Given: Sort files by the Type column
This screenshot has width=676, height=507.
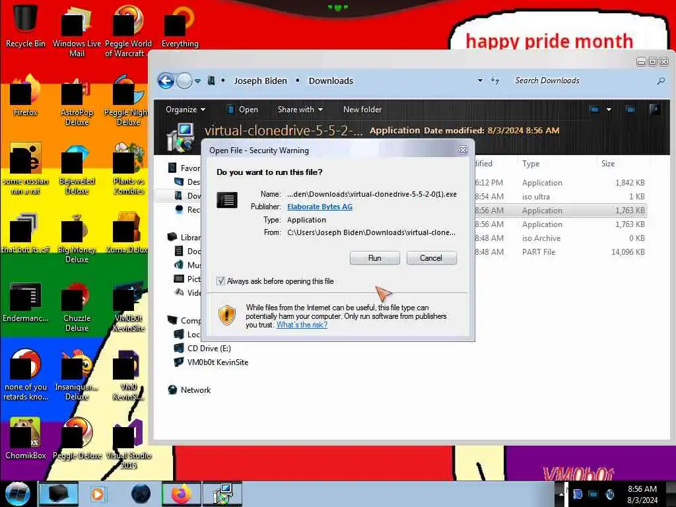Looking at the screenshot, I should click(531, 164).
